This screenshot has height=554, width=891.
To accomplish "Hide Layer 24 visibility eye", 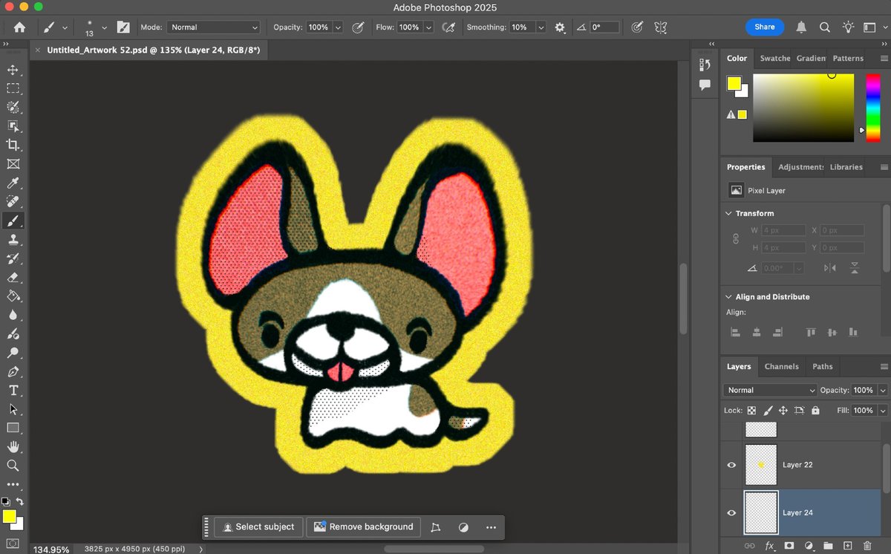I will pyautogui.click(x=731, y=512).
